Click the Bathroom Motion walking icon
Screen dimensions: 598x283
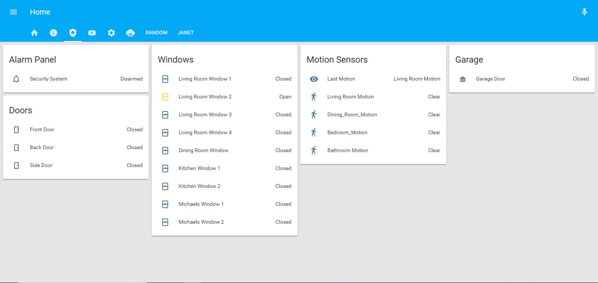[x=314, y=151]
